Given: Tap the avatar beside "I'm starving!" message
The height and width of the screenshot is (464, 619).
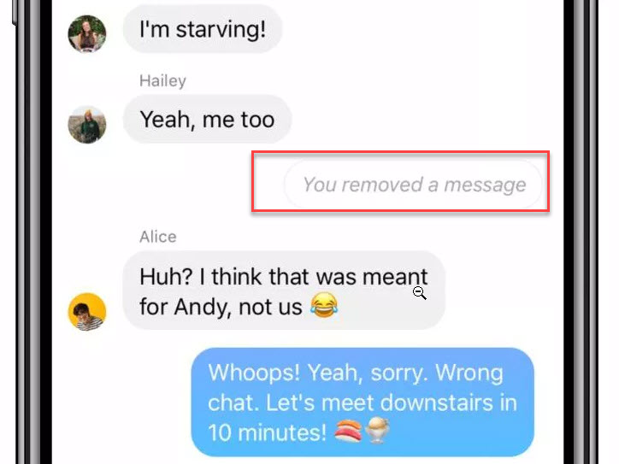Looking at the screenshot, I should pos(87,34).
